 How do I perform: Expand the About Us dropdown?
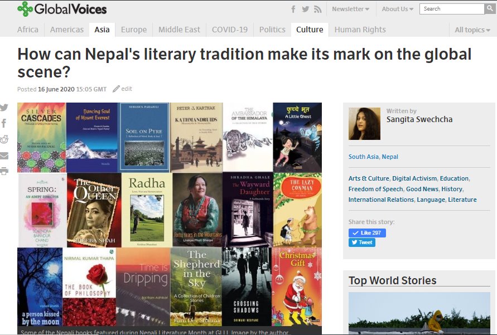(398, 9)
